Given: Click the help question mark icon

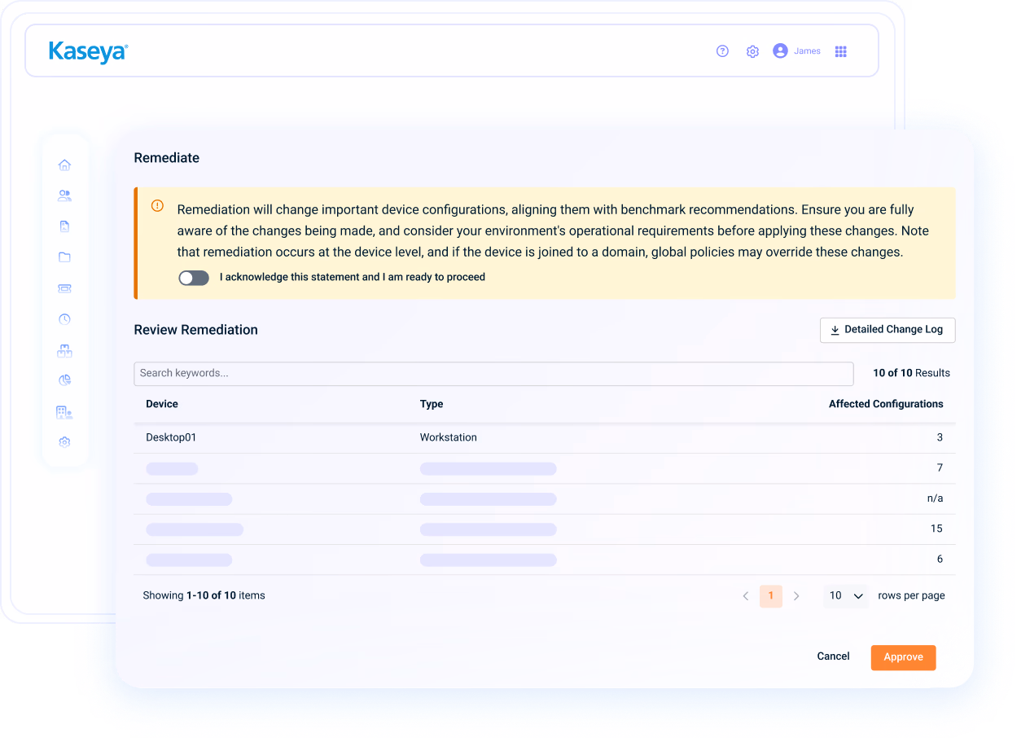Looking at the screenshot, I should click(722, 50).
